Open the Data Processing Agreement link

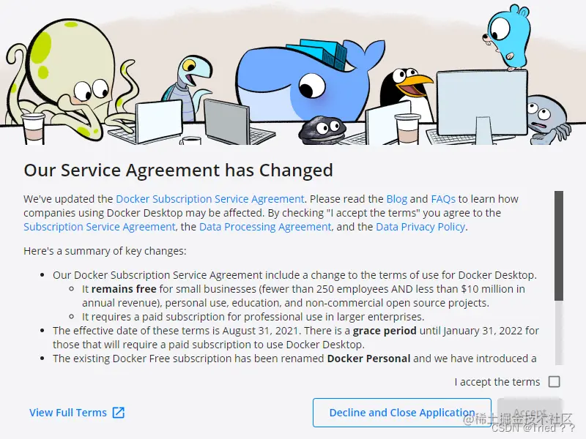pyautogui.click(x=265, y=227)
